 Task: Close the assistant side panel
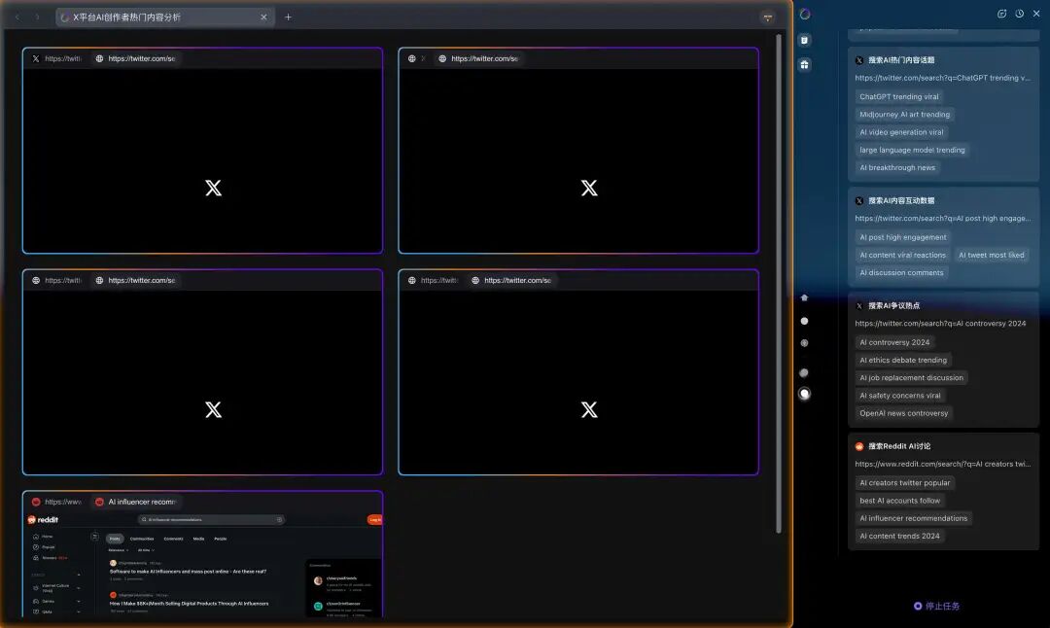(1036, 14)
